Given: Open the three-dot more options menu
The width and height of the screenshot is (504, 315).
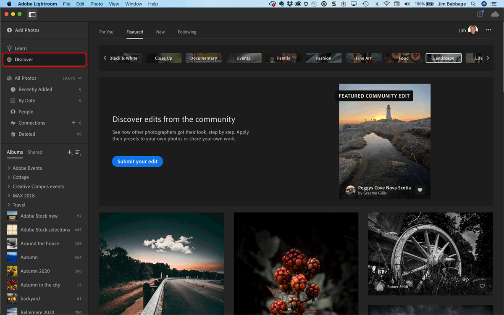Looking at the screenshot, I should [488, 30].
